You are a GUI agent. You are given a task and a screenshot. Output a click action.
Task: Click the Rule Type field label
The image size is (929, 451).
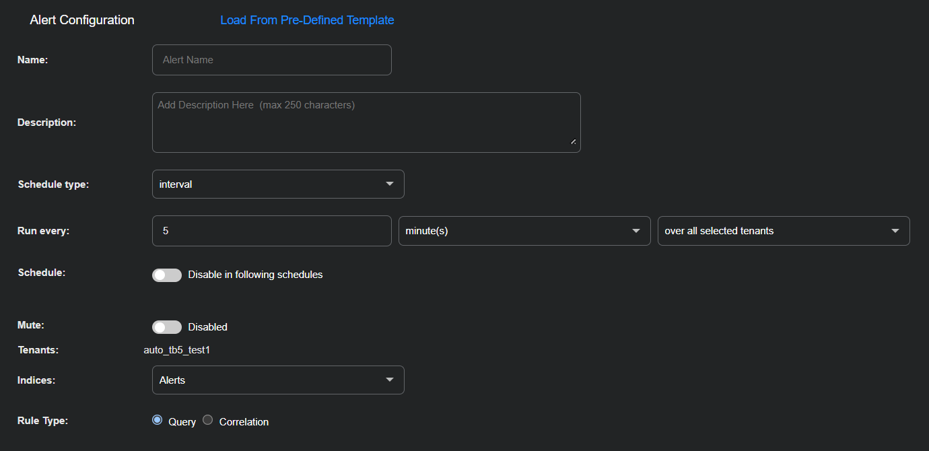pos(42,421)
